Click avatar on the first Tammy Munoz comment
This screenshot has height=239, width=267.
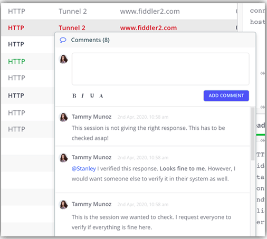click(x=63, y=117)
